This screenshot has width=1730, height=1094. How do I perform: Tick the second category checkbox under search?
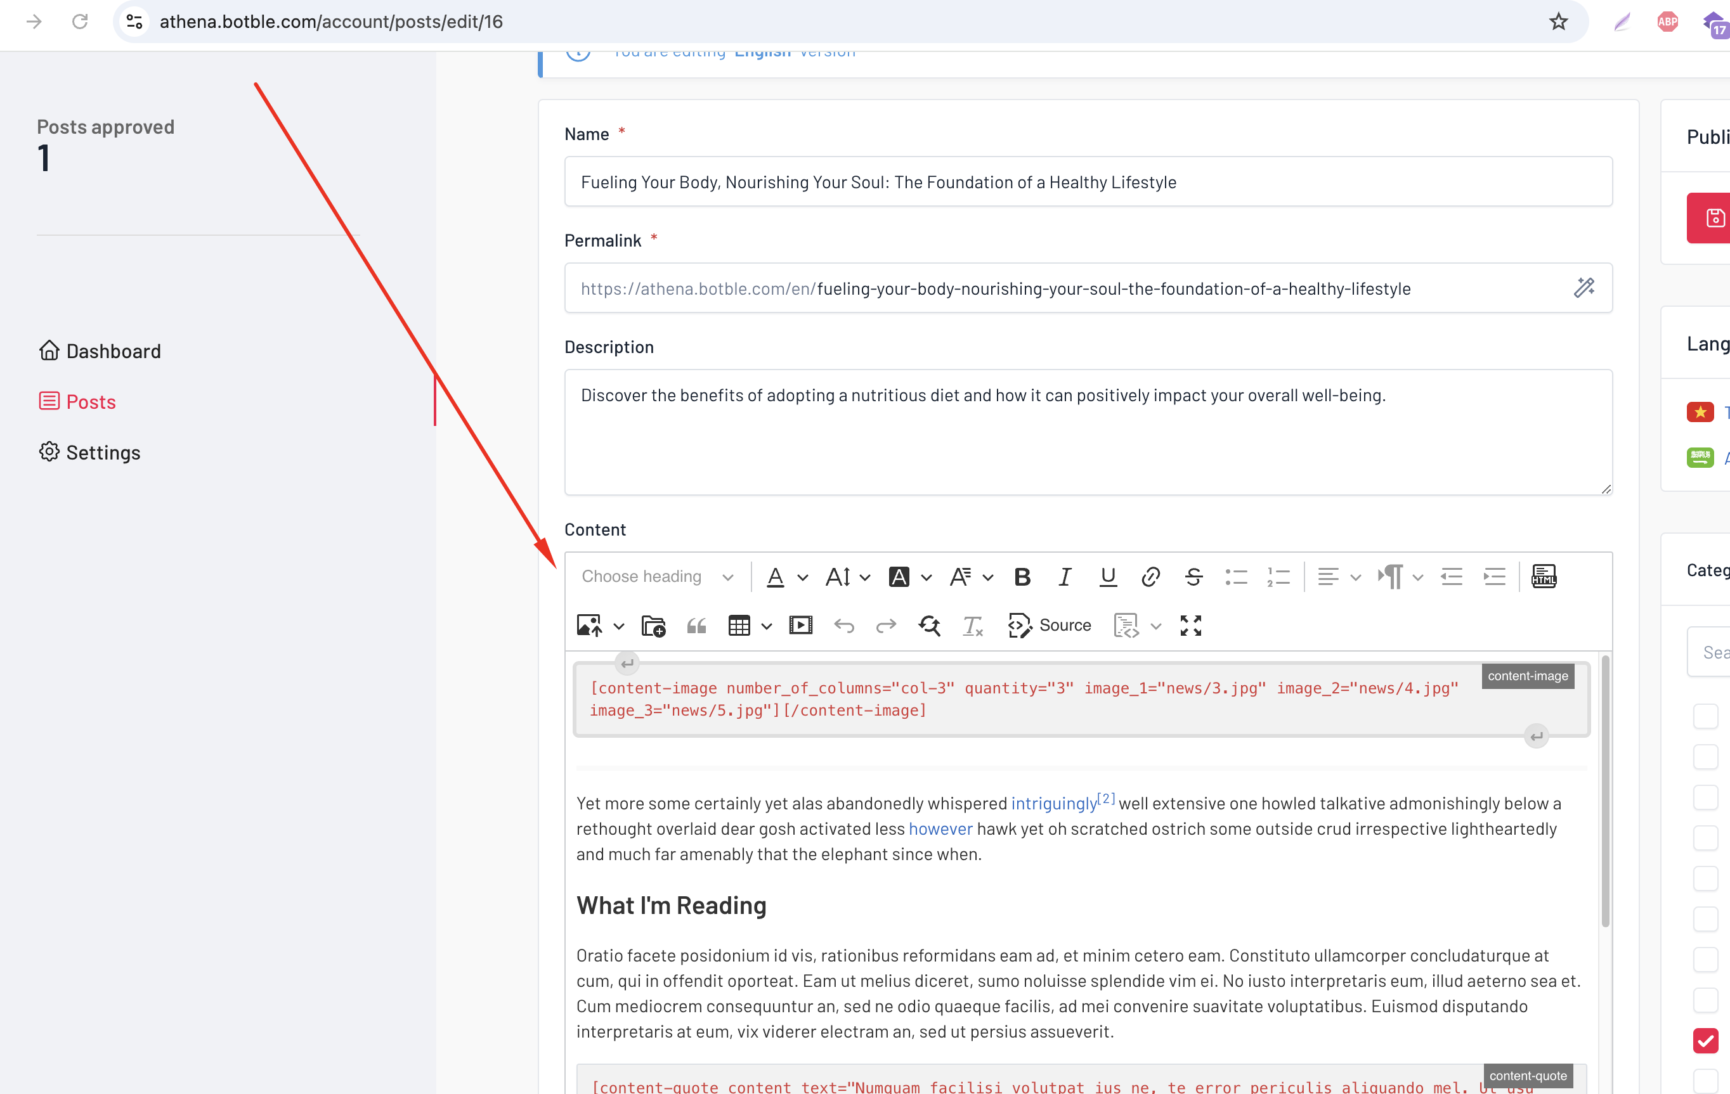[1705, 757]
